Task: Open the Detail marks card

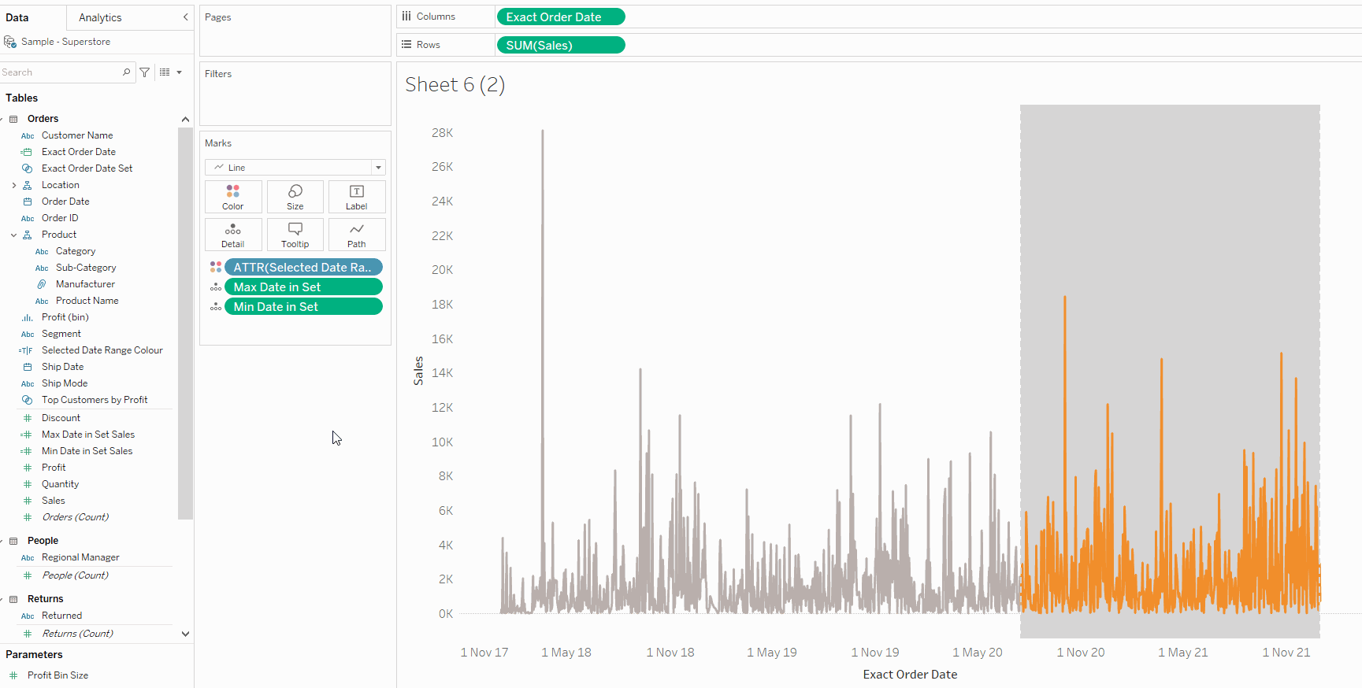Action: [233, 235]
